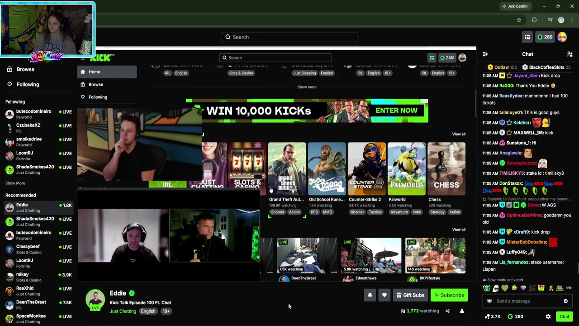Open the shop icon beside the 7,351 balance
This screenshot has width=579, height=326.
click(x=432, y=58)
